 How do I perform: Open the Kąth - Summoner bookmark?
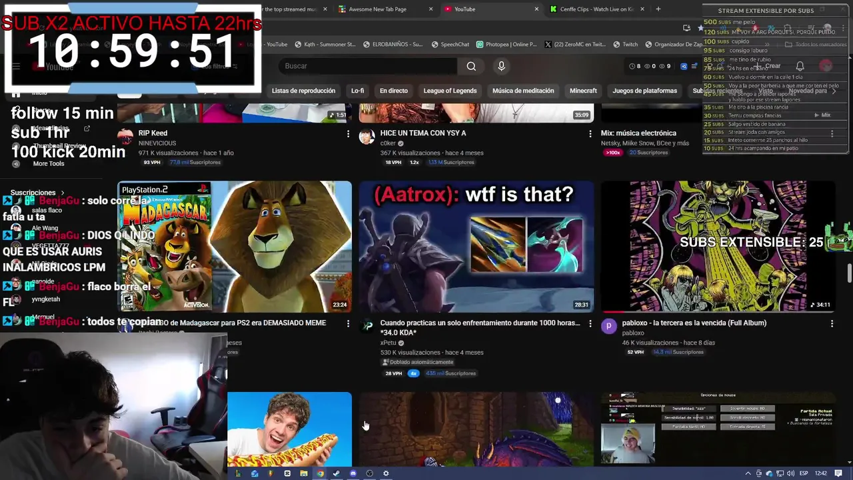coord(325,45)
